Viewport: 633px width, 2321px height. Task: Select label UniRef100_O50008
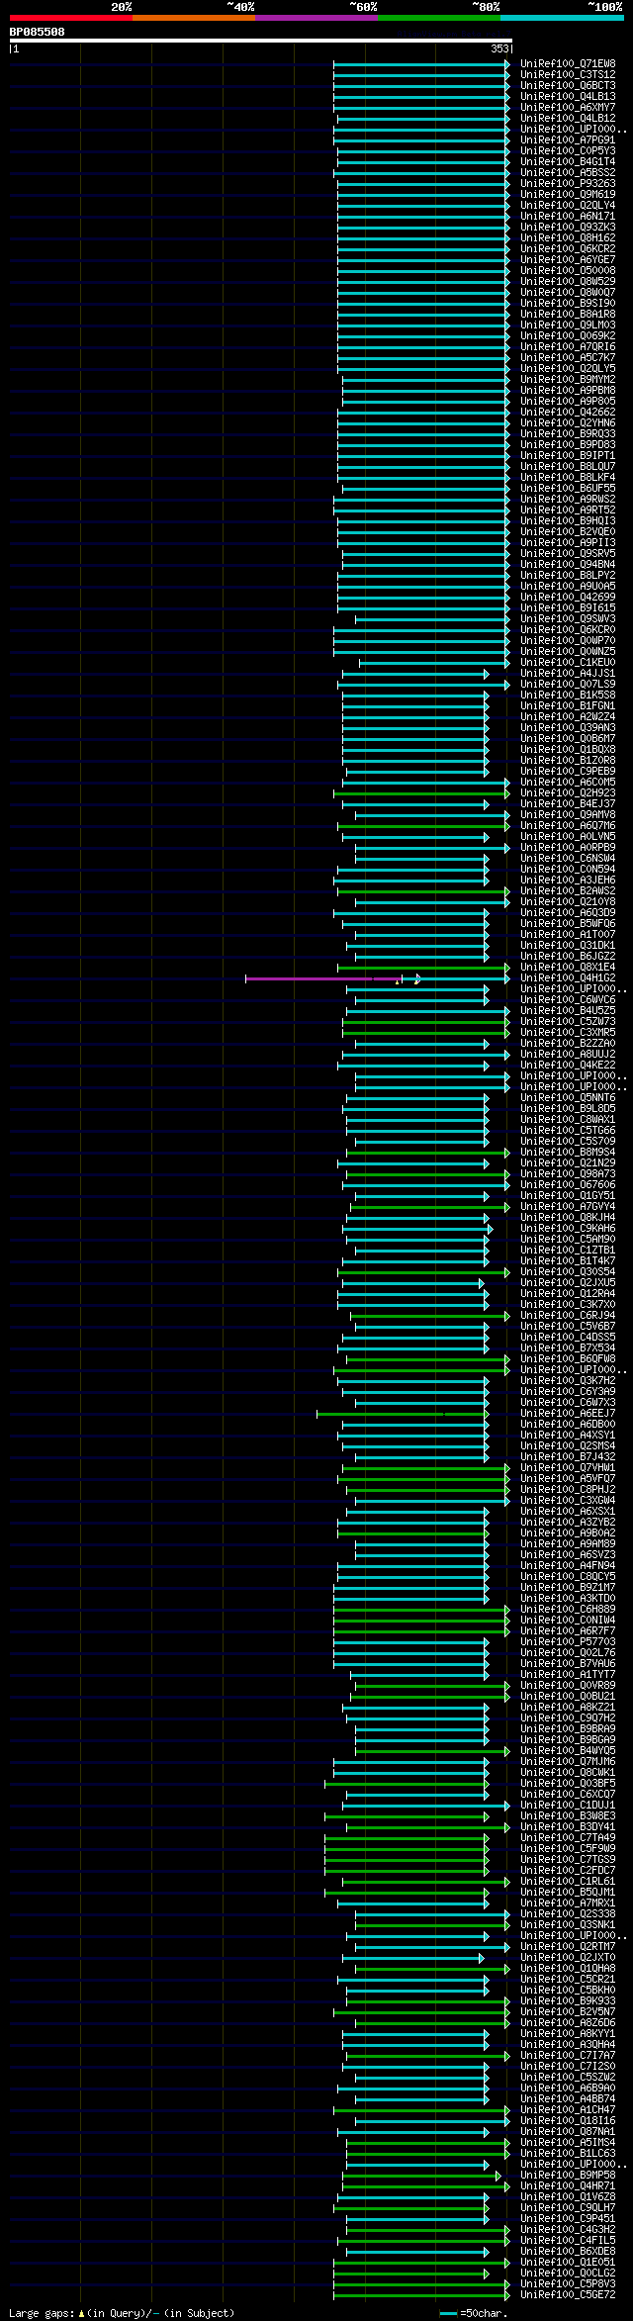(x=568, y=270)
